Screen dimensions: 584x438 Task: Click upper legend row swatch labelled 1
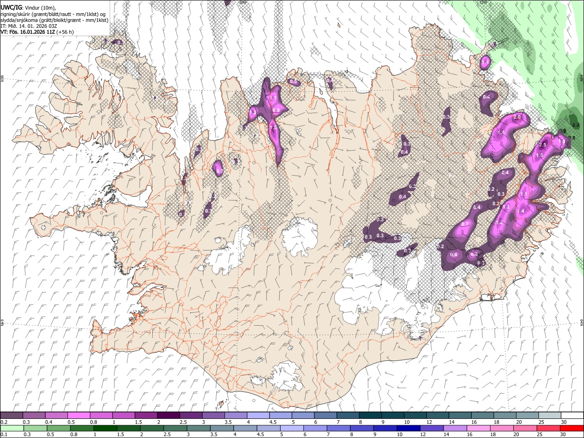tap(123, 415)
